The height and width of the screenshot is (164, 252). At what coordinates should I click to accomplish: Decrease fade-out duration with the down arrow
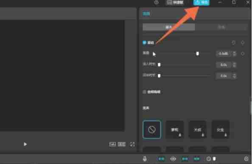[x=235, y=77]
